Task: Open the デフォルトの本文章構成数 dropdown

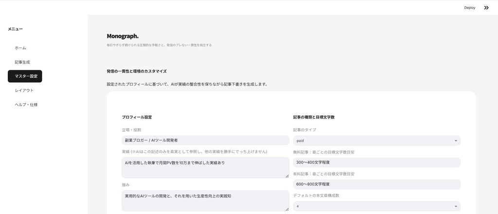Action: pyautogui.click(x=377, y=206)
